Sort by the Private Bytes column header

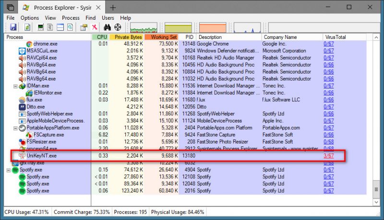(126, 37)
